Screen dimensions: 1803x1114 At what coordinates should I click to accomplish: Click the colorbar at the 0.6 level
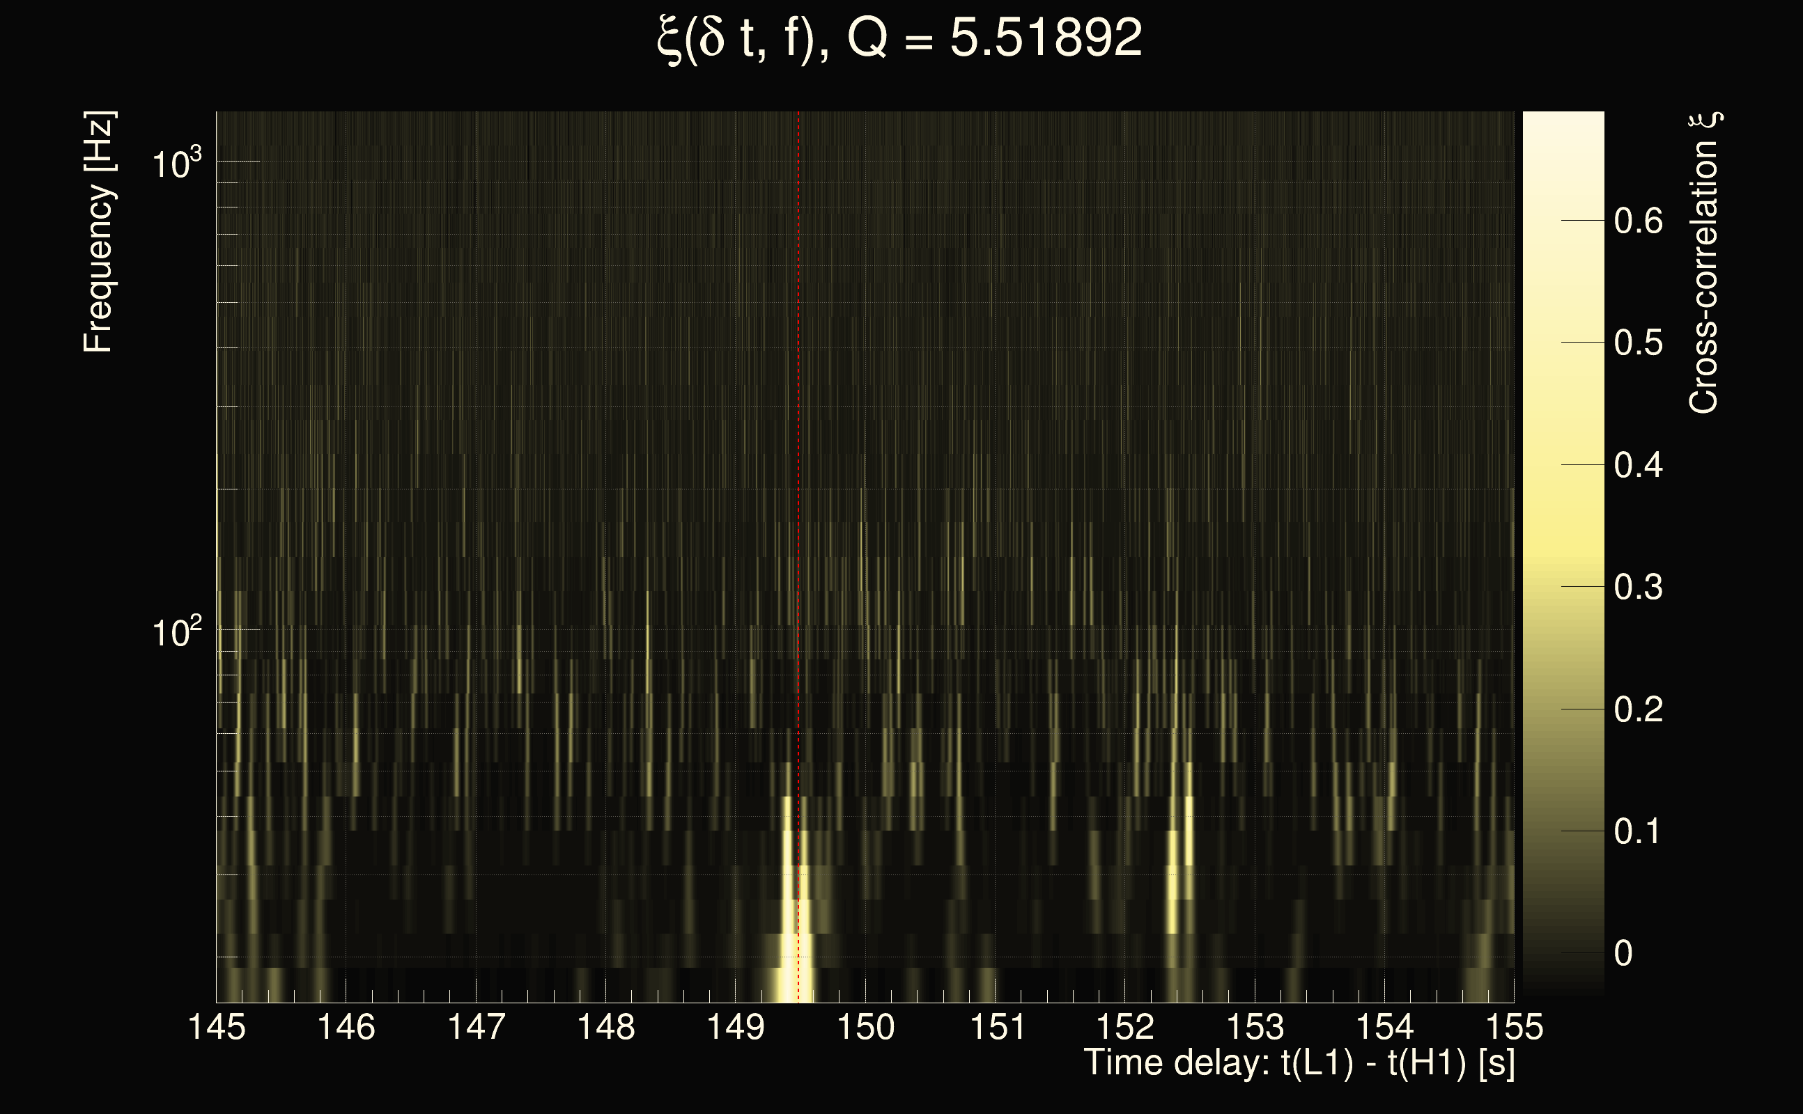(1563, 220)
